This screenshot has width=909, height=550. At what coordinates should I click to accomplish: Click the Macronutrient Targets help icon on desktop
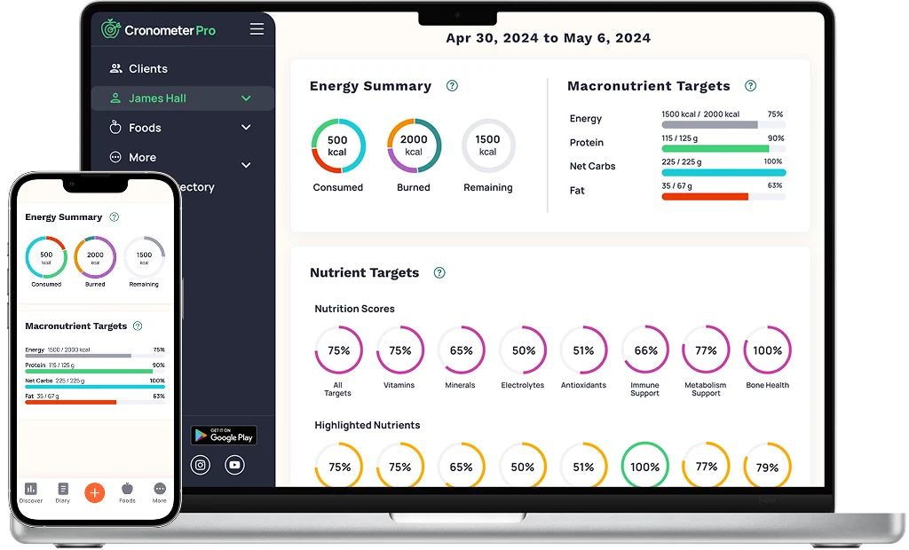[750, 86]
